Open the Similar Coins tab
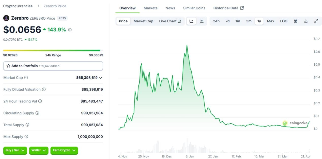The image size is (322, 159). click(x=194, y=8)
